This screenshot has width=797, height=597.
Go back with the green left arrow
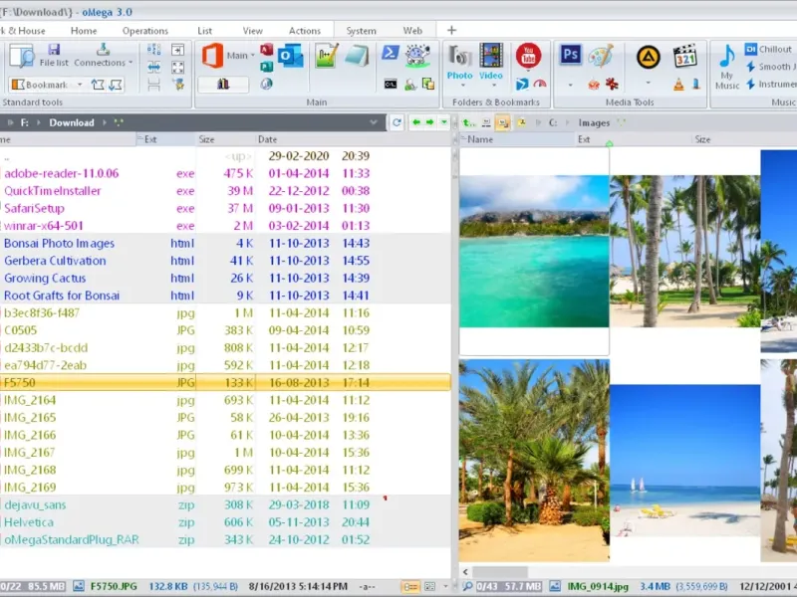[416, 122]
